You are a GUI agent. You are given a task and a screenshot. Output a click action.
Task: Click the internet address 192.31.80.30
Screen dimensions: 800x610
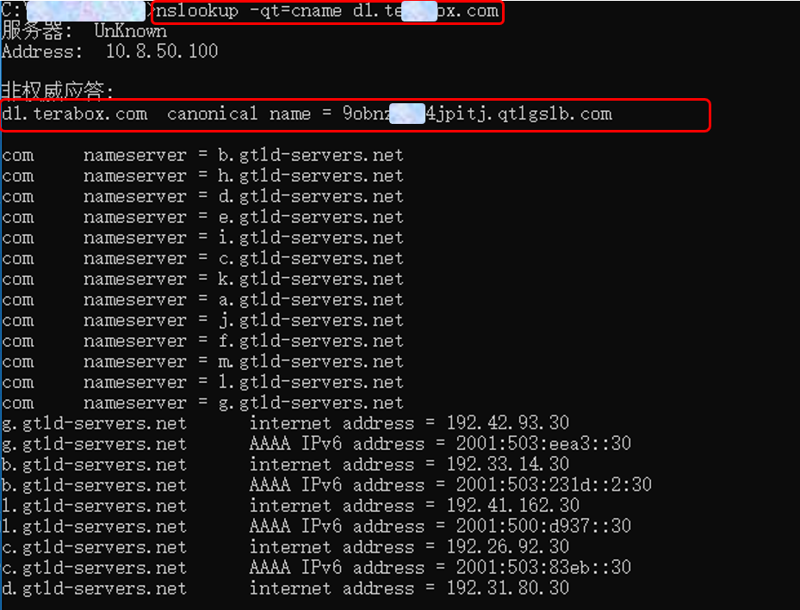(x=508, y=588)
